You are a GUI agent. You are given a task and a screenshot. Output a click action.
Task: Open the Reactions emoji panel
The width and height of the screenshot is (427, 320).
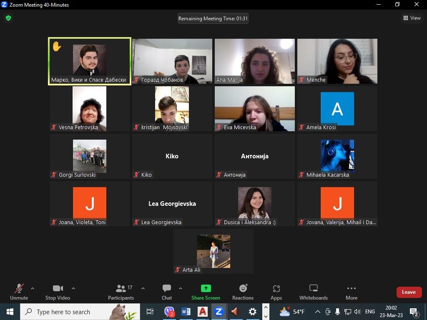[x=243, y=292]
